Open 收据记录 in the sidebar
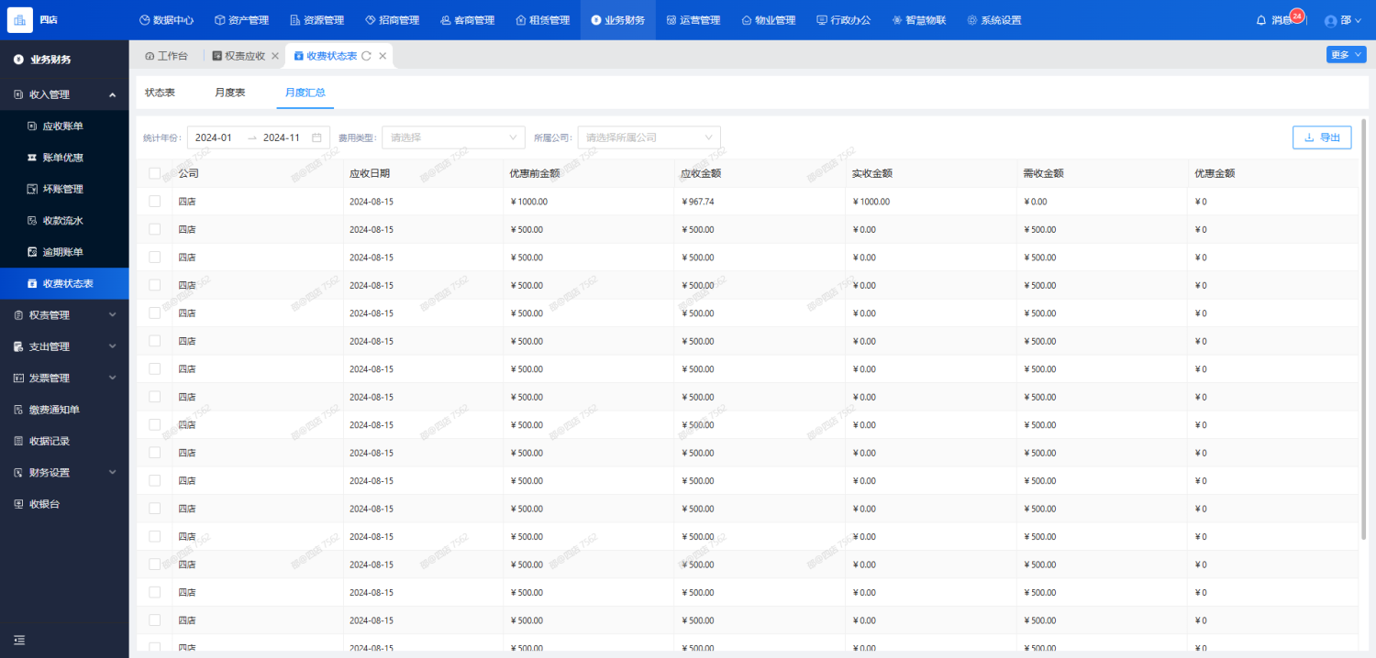1376x658 pixels. [64, 441]
